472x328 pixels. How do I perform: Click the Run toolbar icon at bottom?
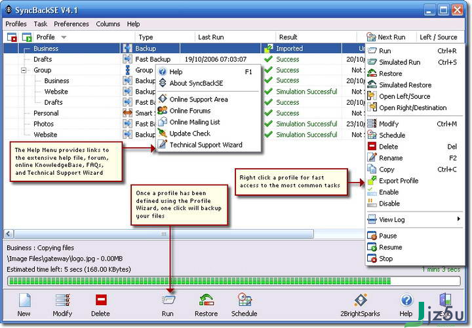coord(168,300)
